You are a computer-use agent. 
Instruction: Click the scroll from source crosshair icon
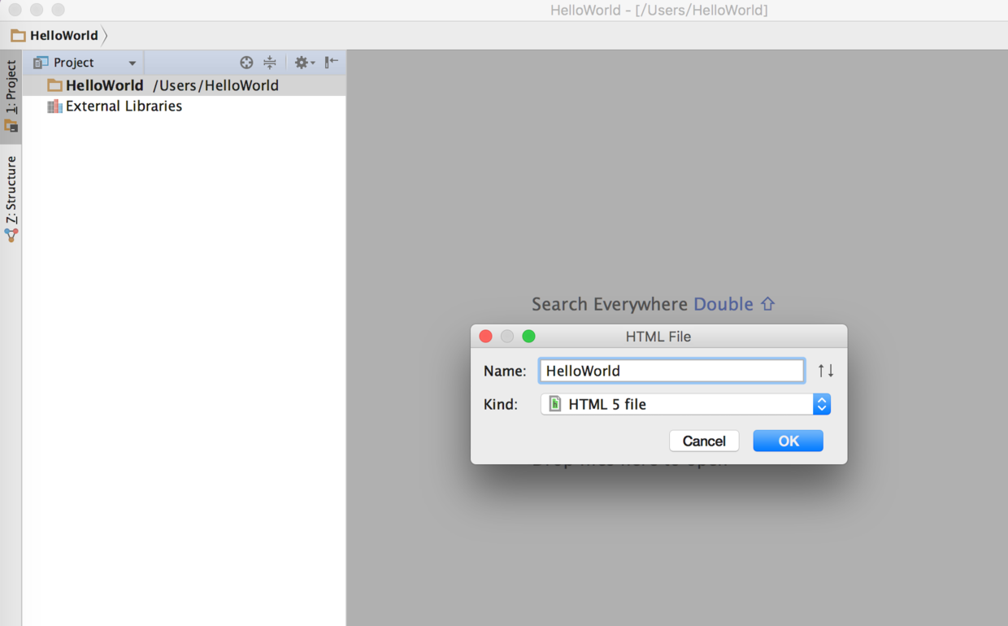coord(246,63)
